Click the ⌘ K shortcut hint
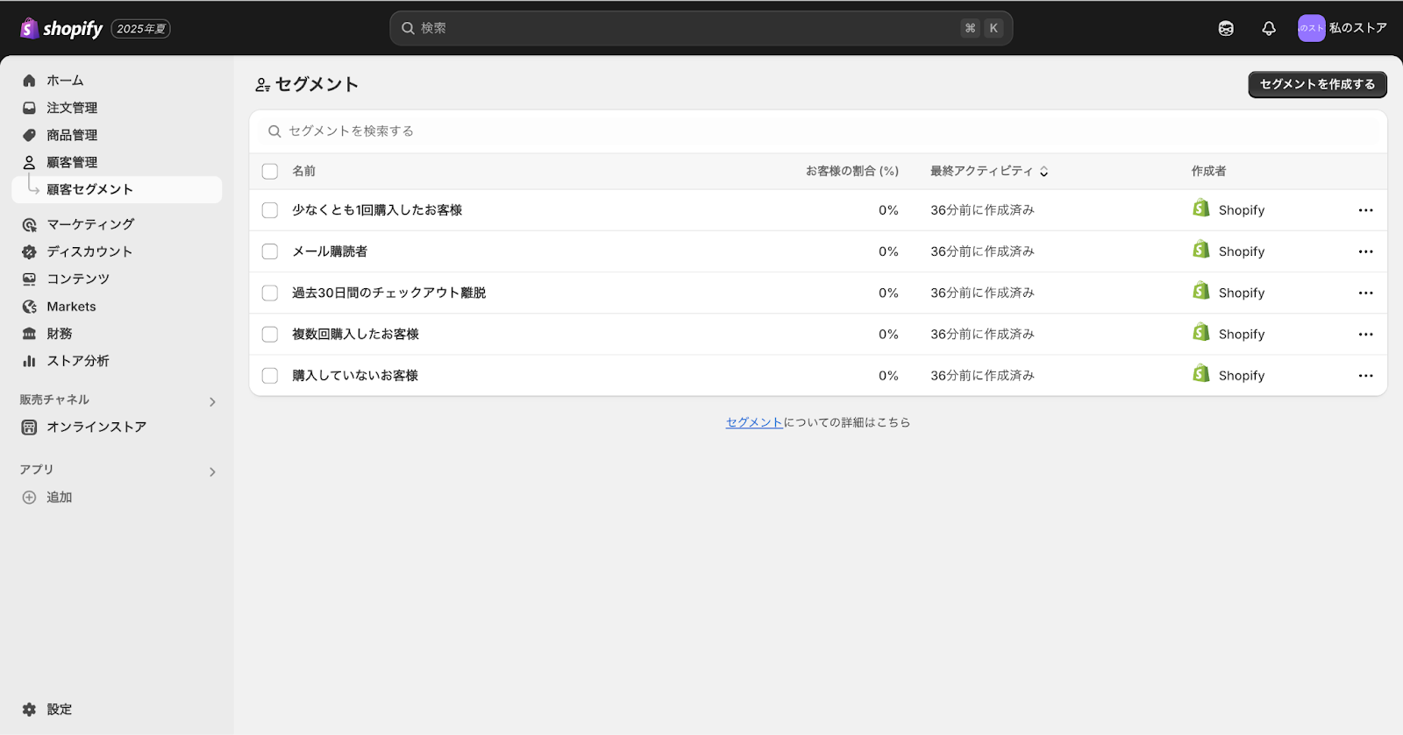 point(982,28)
